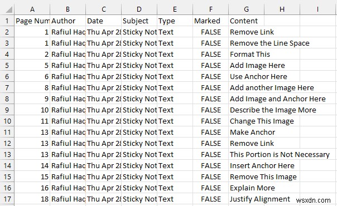Click the Author cell in row 3
The height and width of the screenshot is (206, 337).
(x=68, y=43)
